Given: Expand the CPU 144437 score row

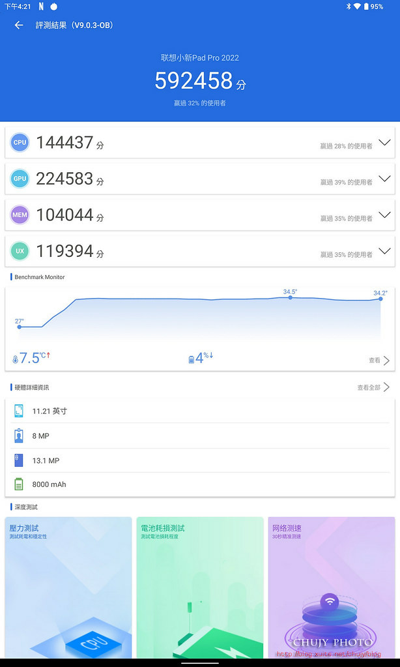Looking at the screenshot, I should 385,143.
